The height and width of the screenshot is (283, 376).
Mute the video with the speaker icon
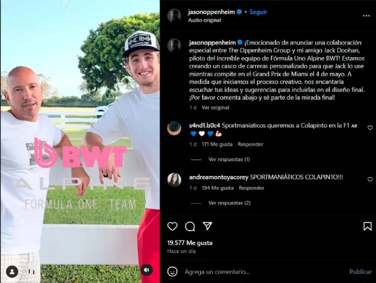146,270
